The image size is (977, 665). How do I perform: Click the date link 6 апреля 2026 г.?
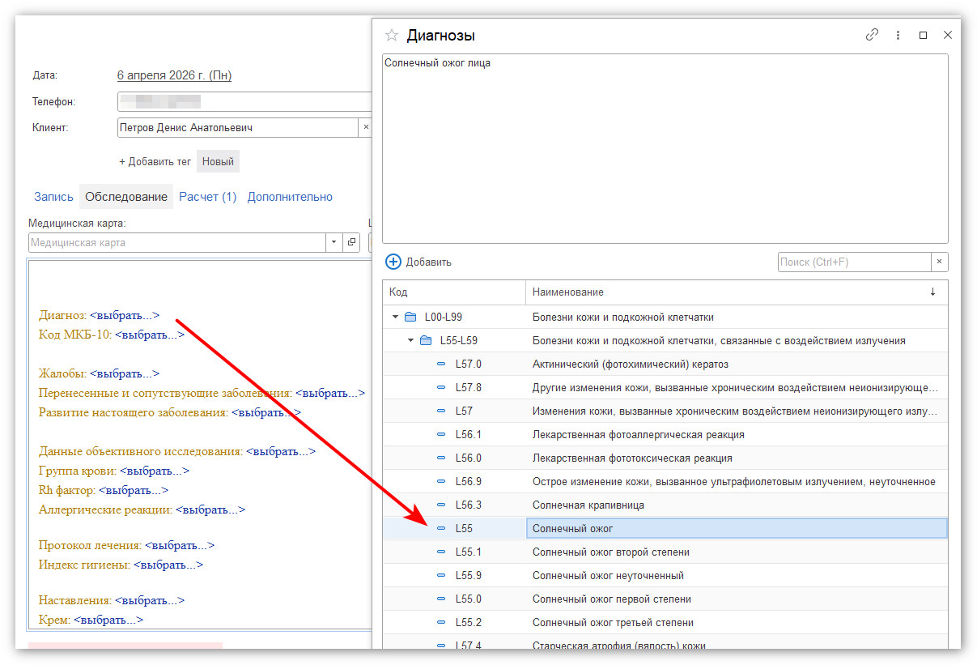pos(174,75)
